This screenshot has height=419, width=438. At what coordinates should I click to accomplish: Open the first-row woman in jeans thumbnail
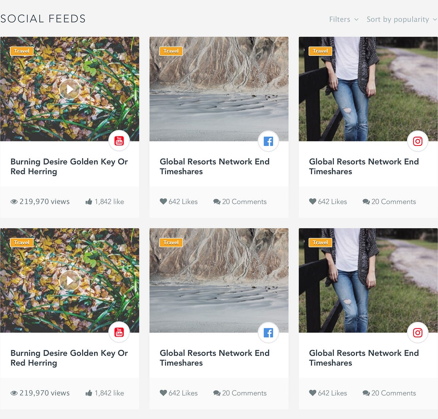pyautogui.click(x=368, y=89)
